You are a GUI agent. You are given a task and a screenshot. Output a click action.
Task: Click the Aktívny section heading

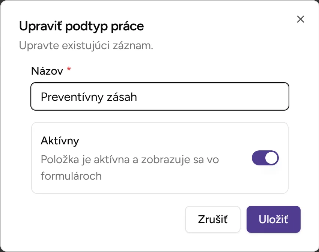click(x=60, y=141)
